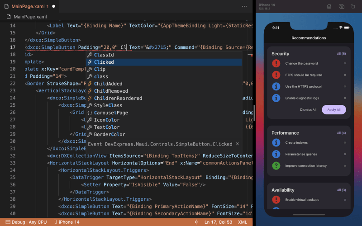
Task: Click the Debug | Any CPU status item
Action: [x=26, y=222]
